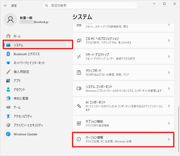Image resolution: width=180 pixels, height=156 pixels.
Task: Click the Home house icon
Action: coord(8,36)
